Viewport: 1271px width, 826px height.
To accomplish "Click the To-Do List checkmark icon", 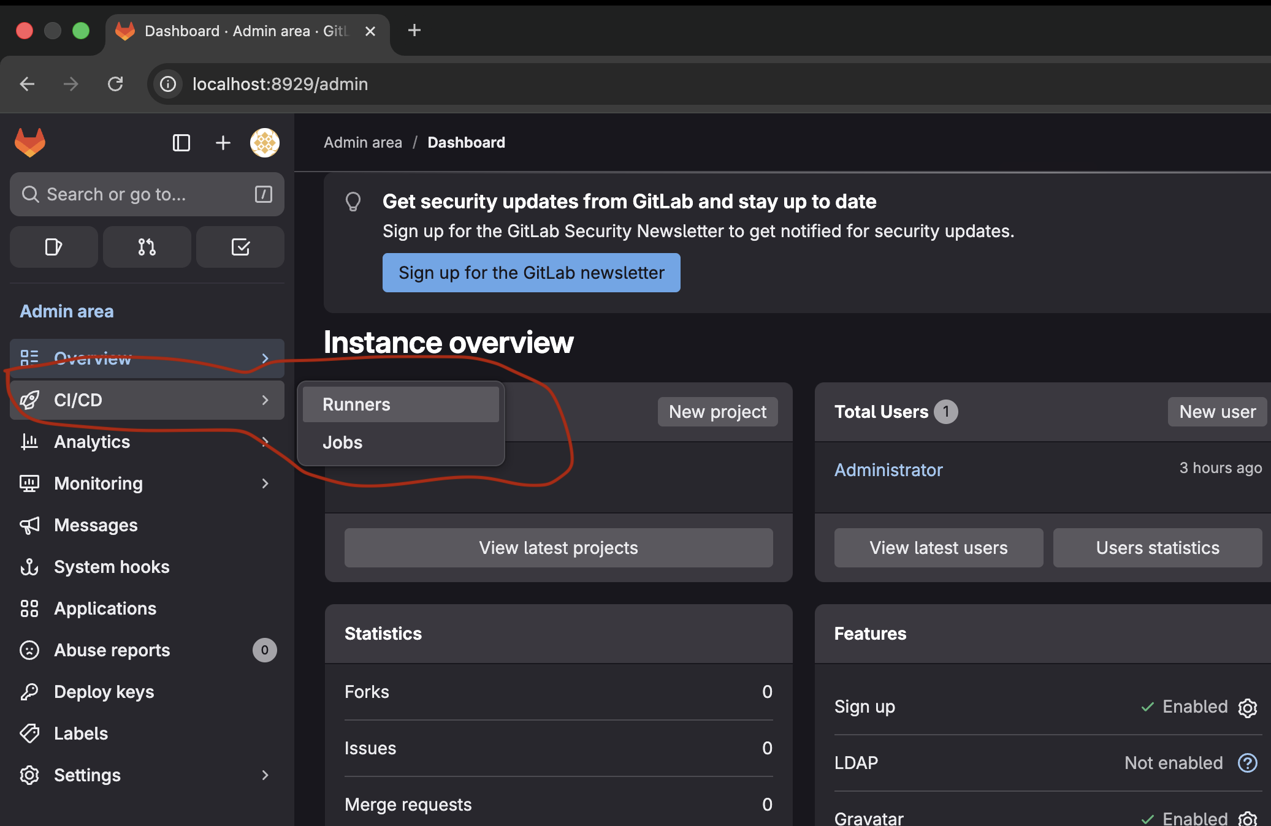I will click(x=240, y=247).
